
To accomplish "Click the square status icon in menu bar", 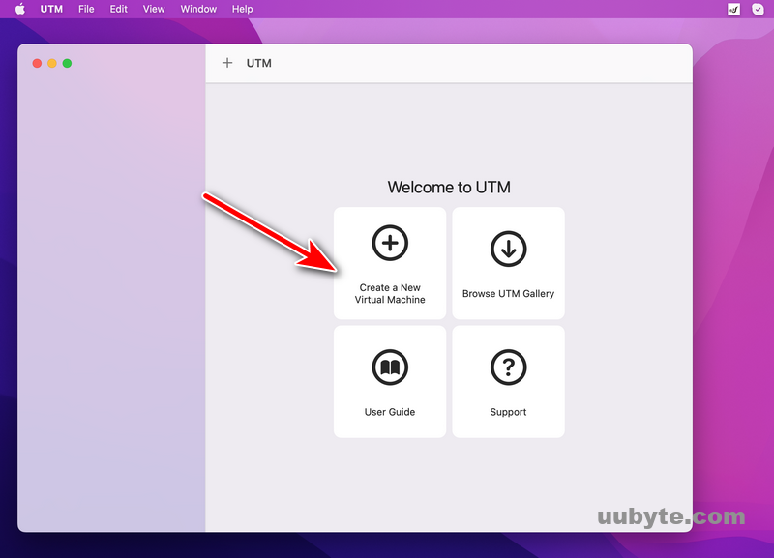I will [733, 9].
